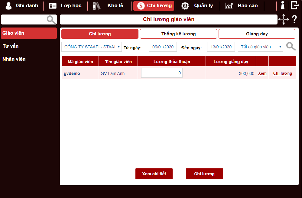Image resolution: width=302 pixels, height=198 pixels.
Task: Expand the CÔNG TY STAAPI dropdown
Action: pos(92,47)
